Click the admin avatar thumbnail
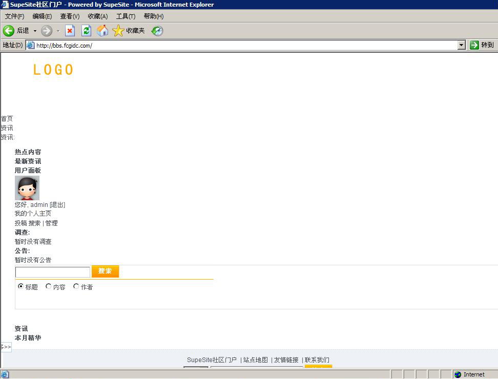This screenshot has height=379, width=498. 27,188
